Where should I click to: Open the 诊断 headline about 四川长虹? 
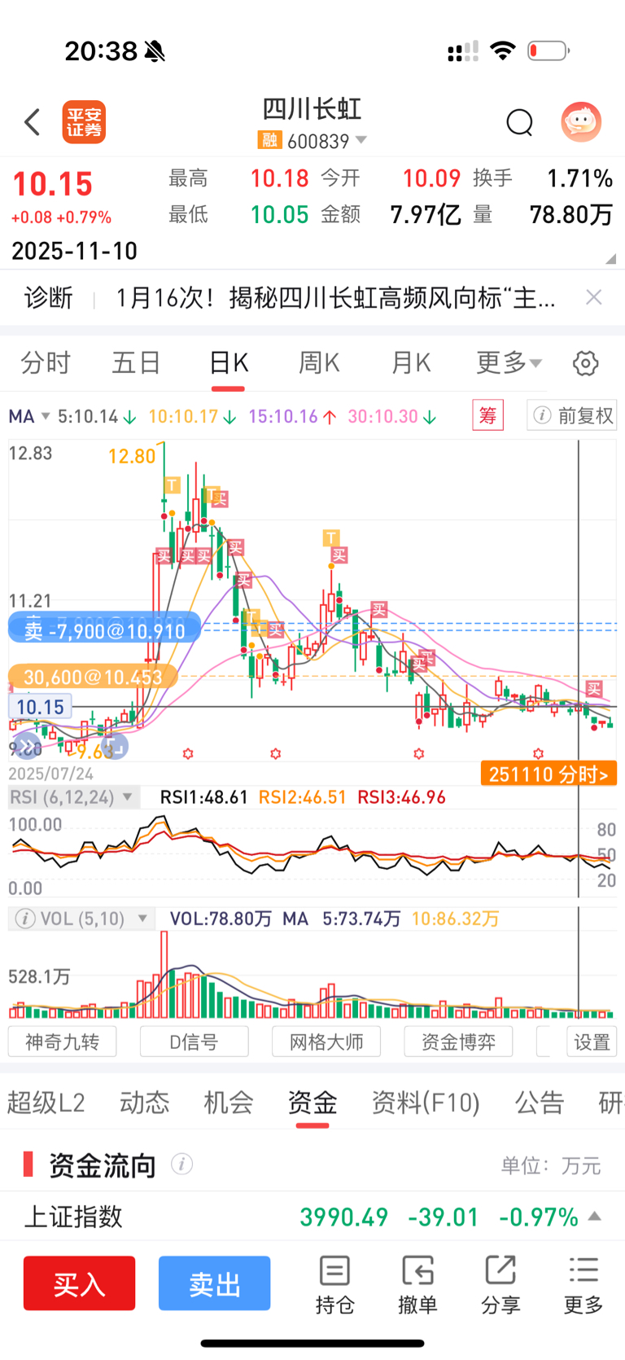[x=334, y=298]
